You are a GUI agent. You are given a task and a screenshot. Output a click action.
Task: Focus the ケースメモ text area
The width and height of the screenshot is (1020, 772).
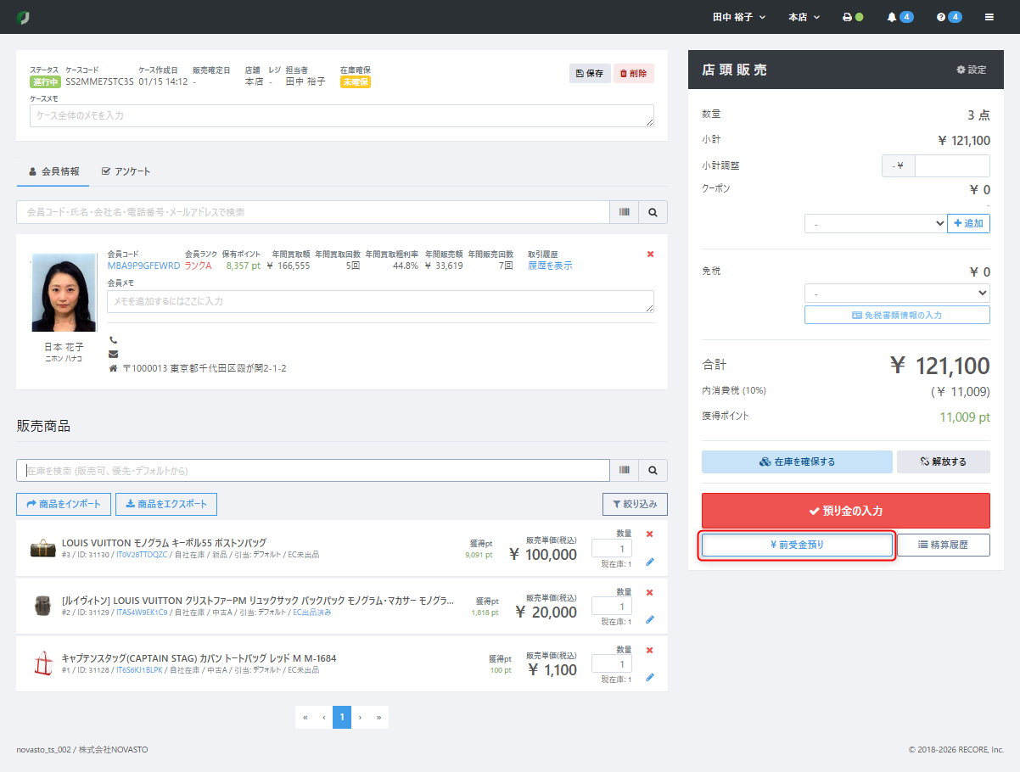342,116
